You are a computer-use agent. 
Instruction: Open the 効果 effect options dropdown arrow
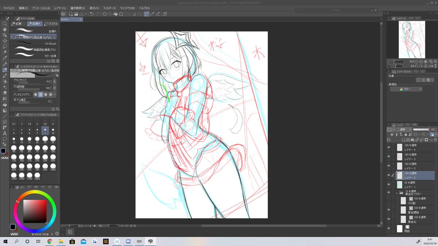coord(433,80)
